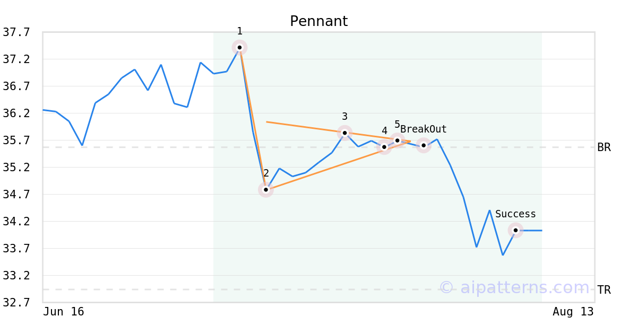
Task: Open the aipatterns.com watermark link
Action: [x=514, y=287]
